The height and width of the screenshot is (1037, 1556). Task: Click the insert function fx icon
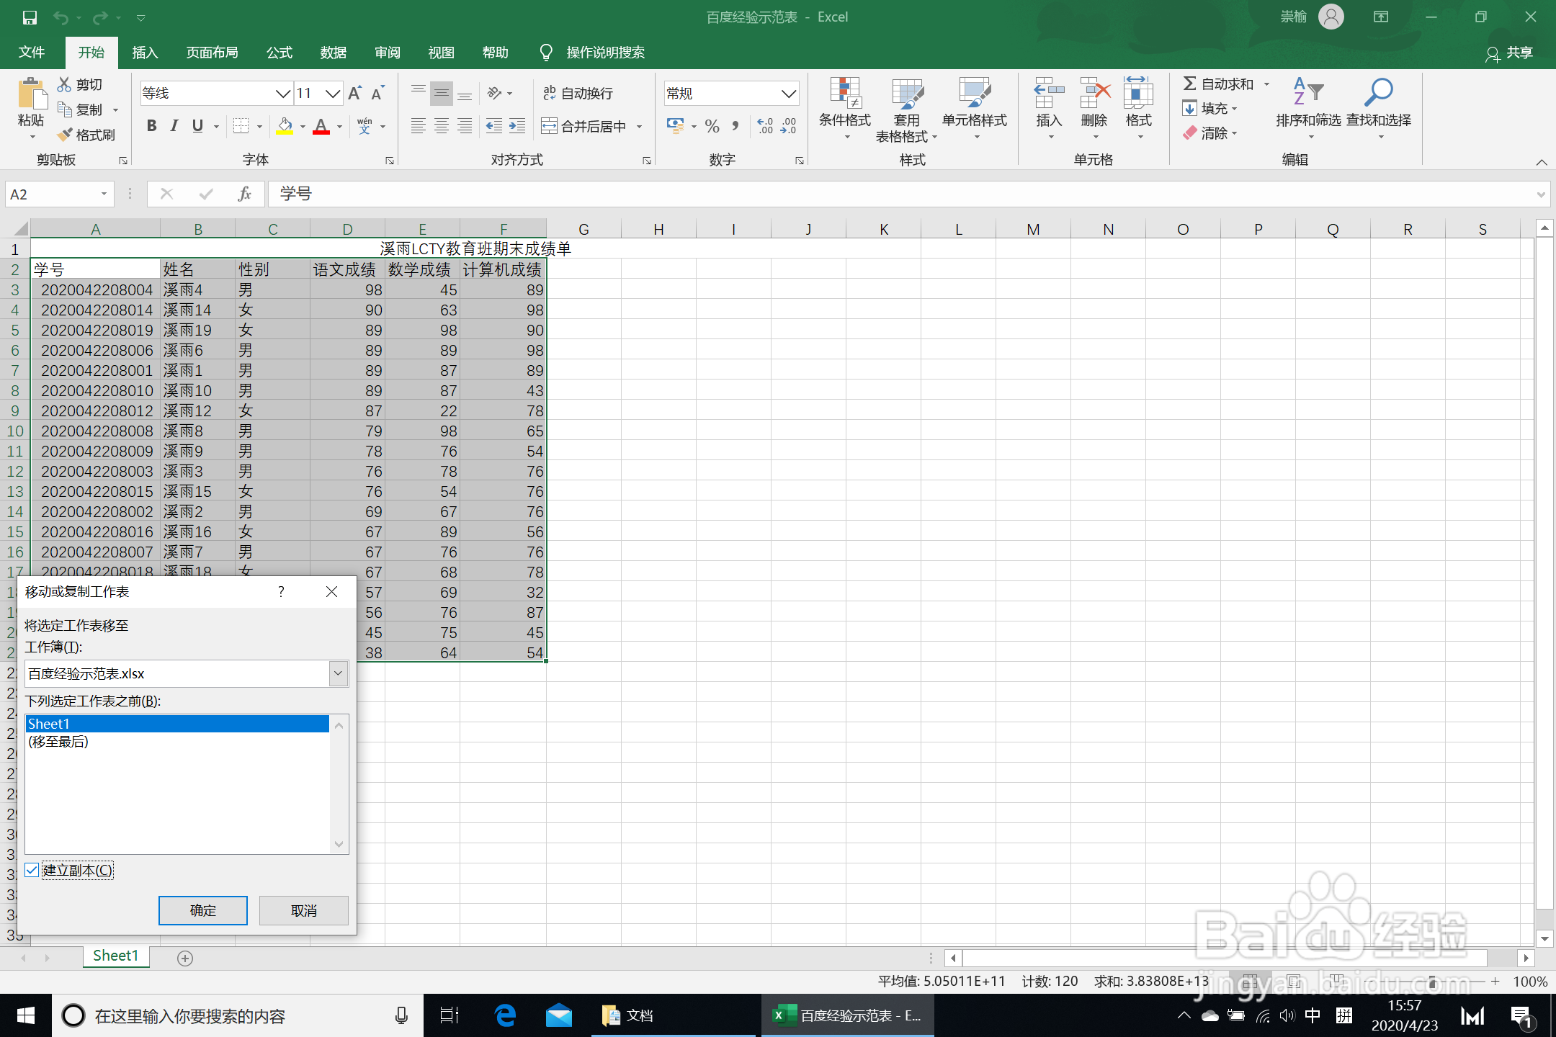[x=244, y=194]
